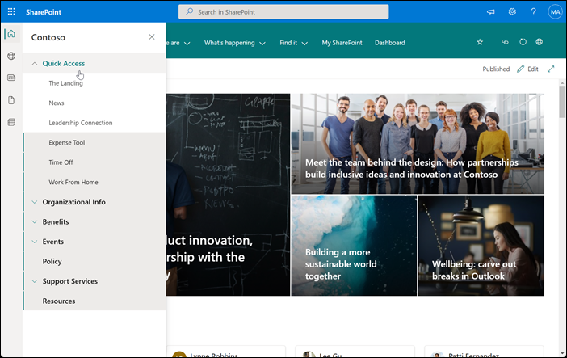Click the Help question mark icon
This screenshot has height=358, width=567.
tap(533, 11)
